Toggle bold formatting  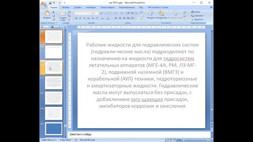(x=76, y=19)
